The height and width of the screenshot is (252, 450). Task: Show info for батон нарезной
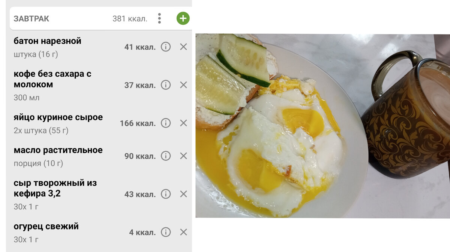[166, 47]
